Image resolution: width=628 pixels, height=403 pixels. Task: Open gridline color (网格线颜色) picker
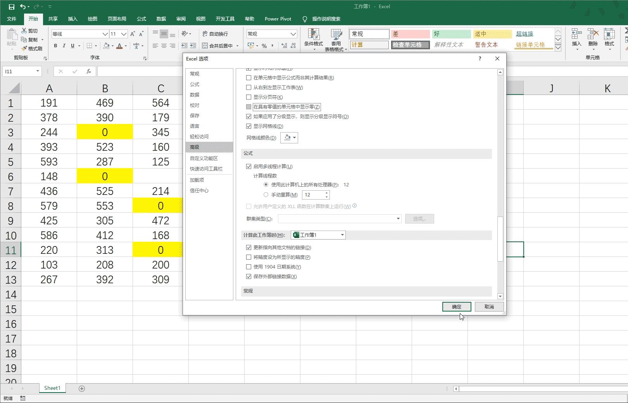[x=289, y=138]
